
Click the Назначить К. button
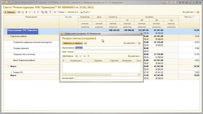click(x=73, y=12)
